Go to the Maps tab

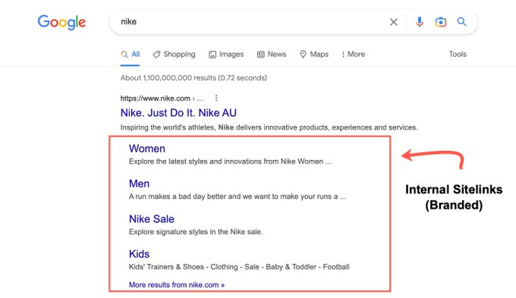click(x=314, y=55)
